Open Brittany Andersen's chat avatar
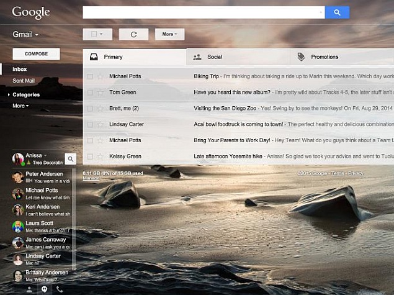The image size is (394, 295). click(18, 276)
